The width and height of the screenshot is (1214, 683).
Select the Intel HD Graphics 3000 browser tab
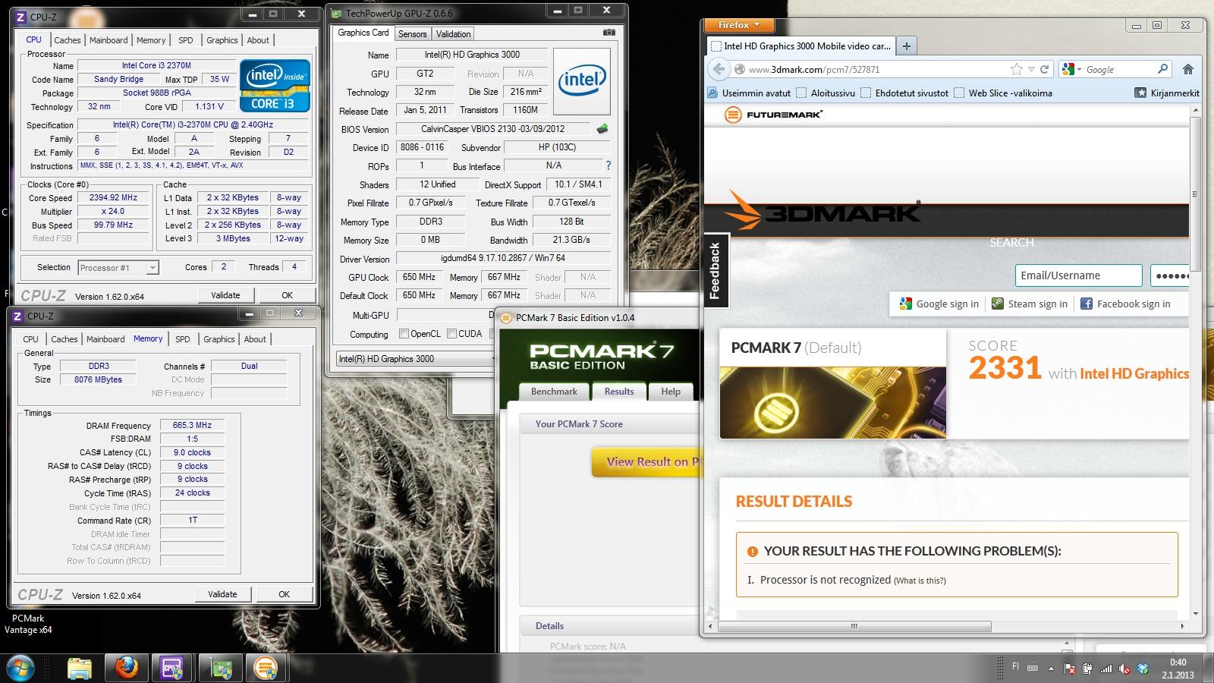[800, 46]
